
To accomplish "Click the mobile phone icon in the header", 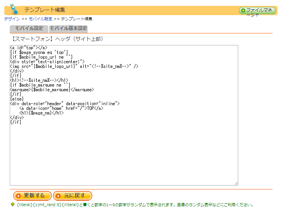I will coord(14,9).
